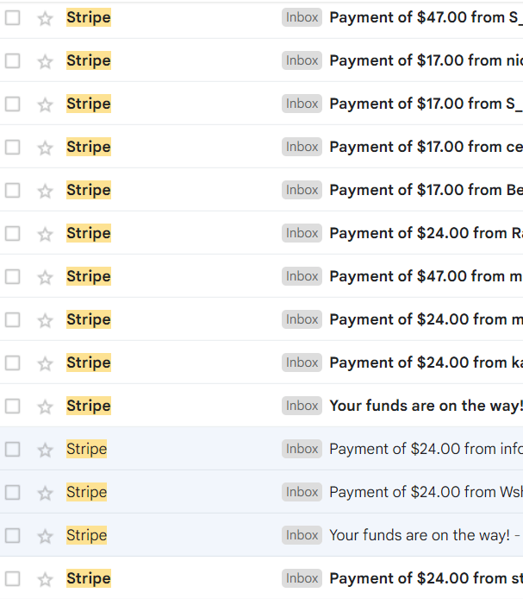The image size is (523, 599).
Task: Star the $24.00 payment email from st
Action: (x=45, y=579)
